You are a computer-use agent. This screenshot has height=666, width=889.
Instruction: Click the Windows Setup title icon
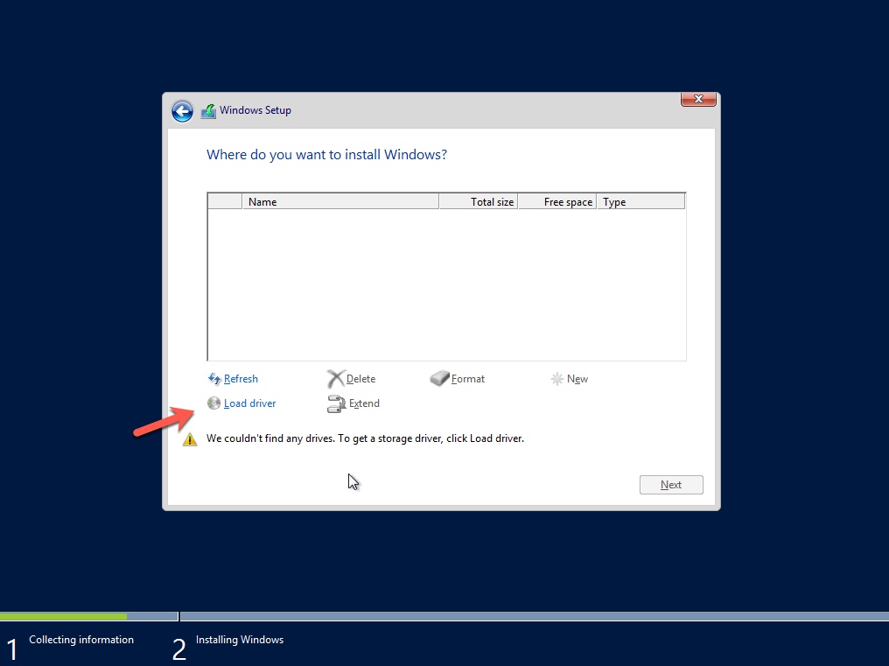pos(208,110)
